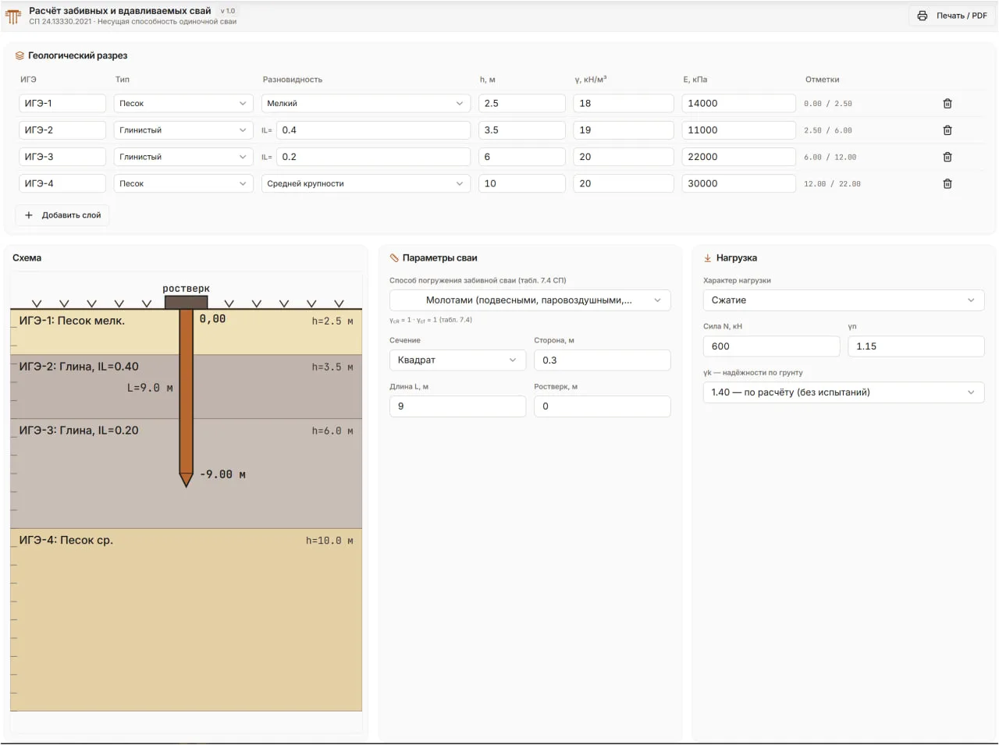The width and height of the screenshot is (999, 745).
Task: Open γk reliability dropdown showing 1.40
Action: [844, 392]
